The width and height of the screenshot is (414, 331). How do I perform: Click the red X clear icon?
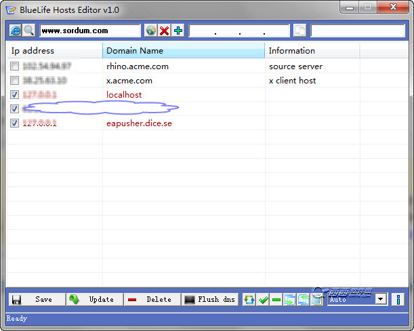point(164,31)
